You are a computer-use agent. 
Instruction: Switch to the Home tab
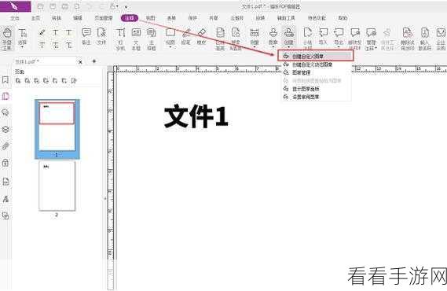click(35, 18)
